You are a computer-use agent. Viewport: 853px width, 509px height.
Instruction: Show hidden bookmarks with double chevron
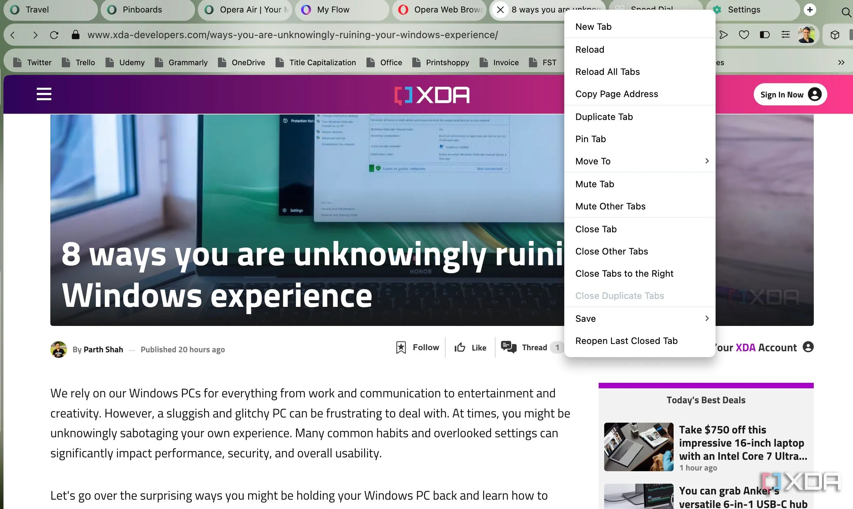point(841,62)
